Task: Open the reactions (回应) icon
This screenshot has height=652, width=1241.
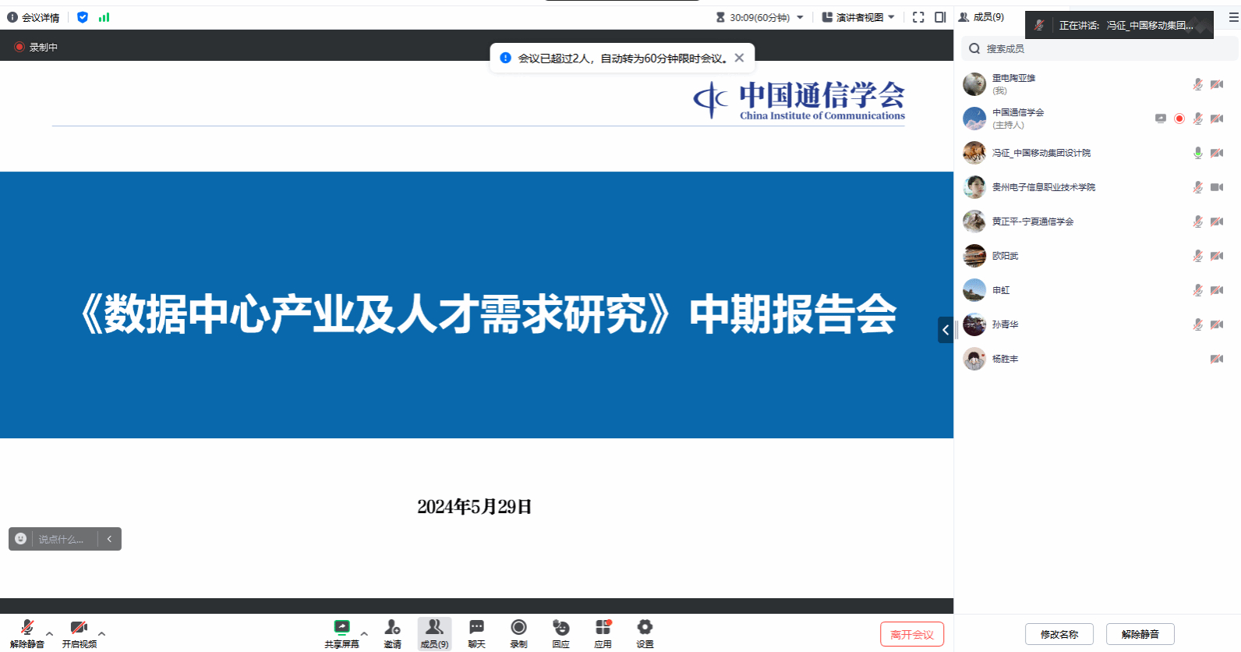Action: tap(560, 628)
